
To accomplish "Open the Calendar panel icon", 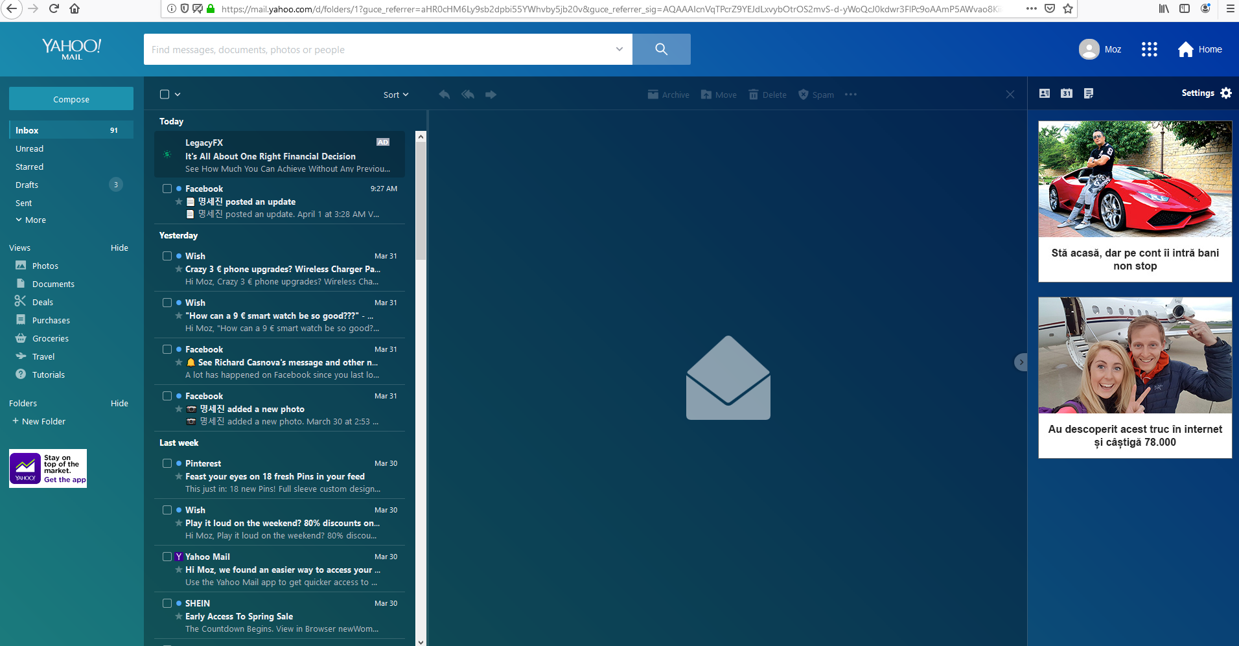I will point(1067,93).
